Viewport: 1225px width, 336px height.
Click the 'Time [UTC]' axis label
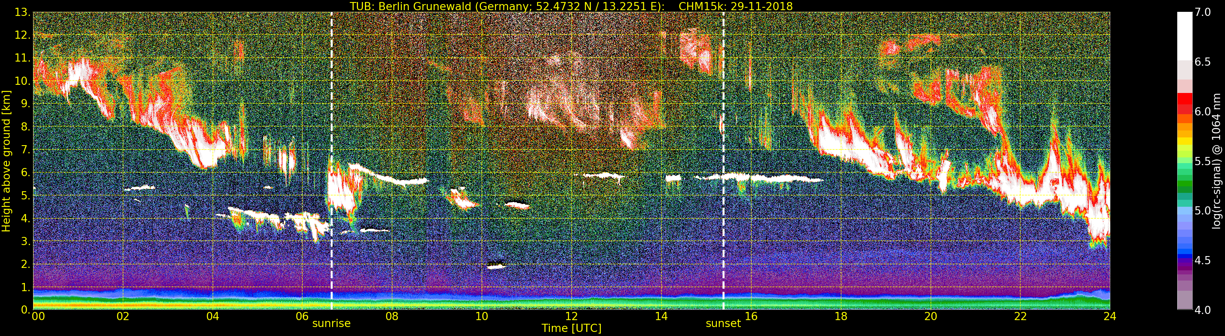(x=571, y=328)
